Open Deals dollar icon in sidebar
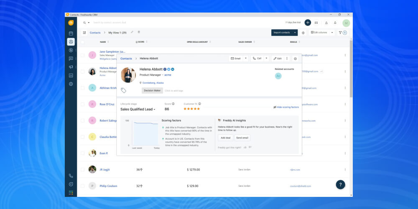Screen dimensions: 418x209 [71, 50]
